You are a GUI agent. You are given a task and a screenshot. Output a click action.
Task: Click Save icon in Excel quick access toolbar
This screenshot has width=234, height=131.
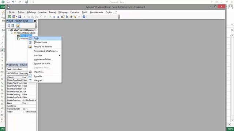click(8, 2)
